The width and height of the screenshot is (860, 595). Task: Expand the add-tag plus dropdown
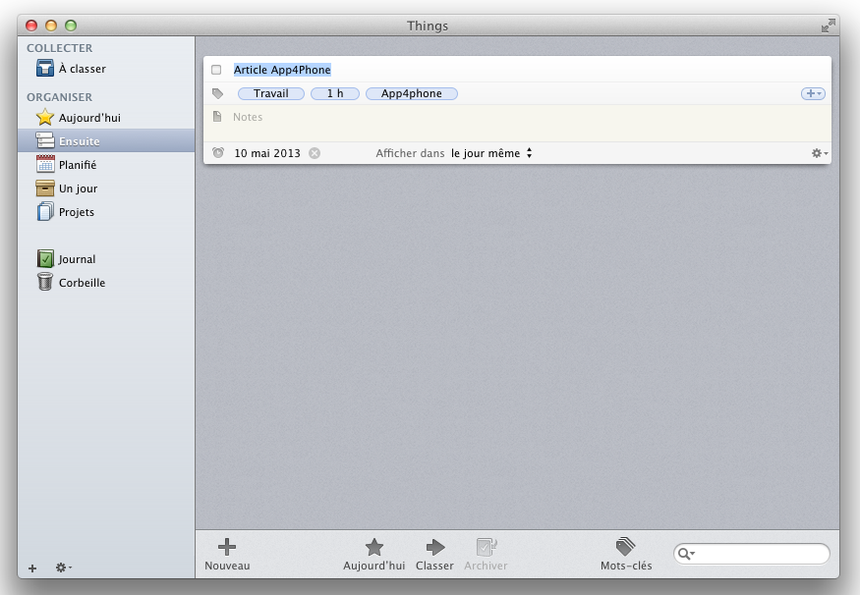click(813, 93)
